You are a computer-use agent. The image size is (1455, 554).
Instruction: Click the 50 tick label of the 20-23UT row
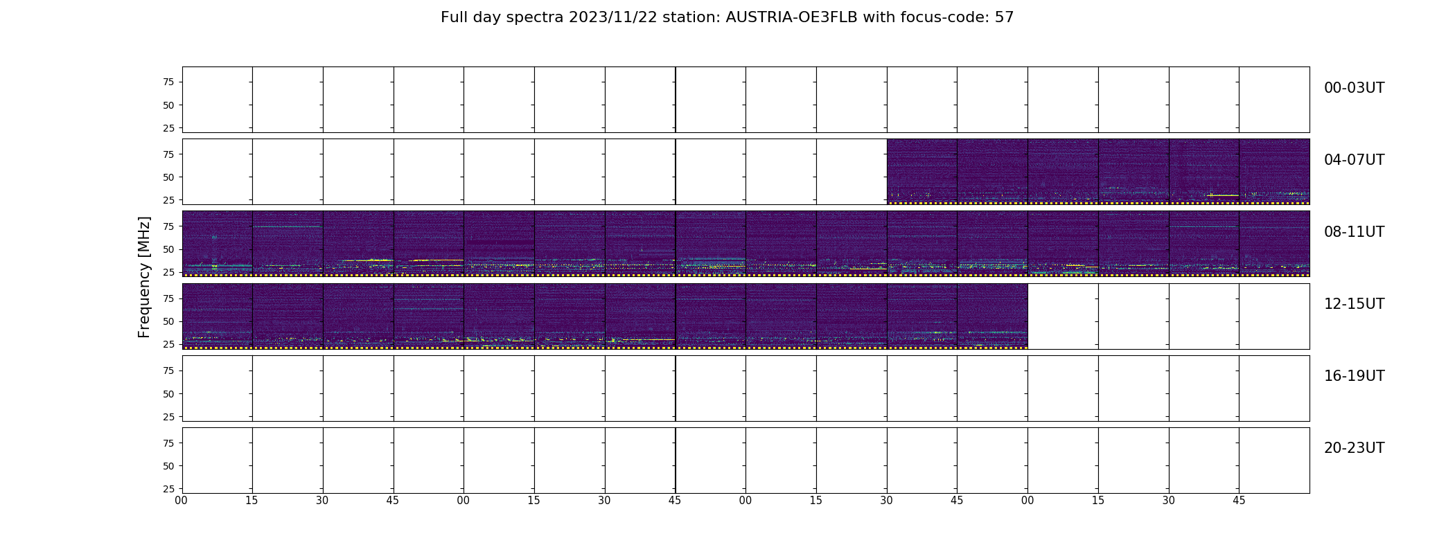[x=168, y=466]
